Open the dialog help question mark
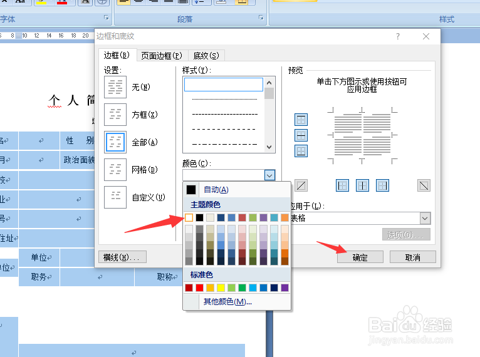The width and height of the screenshot is (480, 357). coord(398,36)
